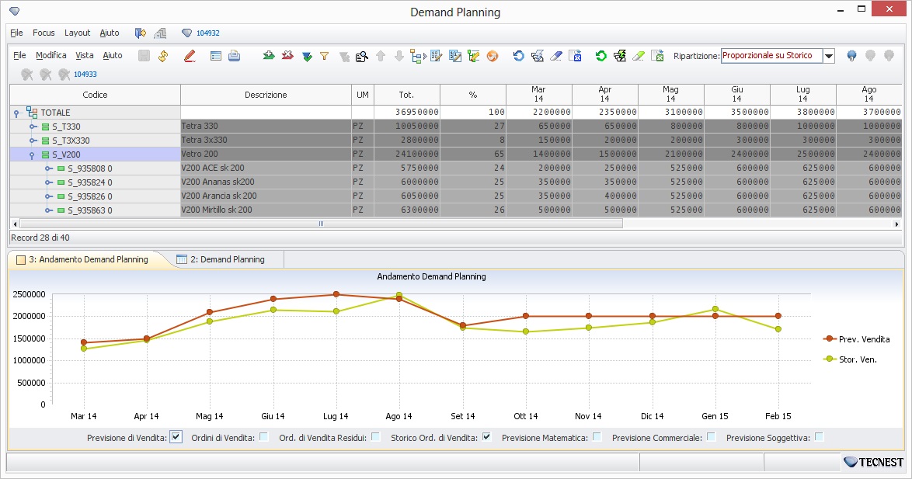Click the grayed-out save floppy disk icon
Viewport: 912px width, 479px height.
click(x=144, y=56)
